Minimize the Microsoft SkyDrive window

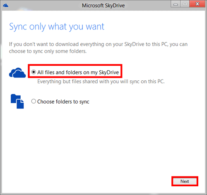(176, 4)
